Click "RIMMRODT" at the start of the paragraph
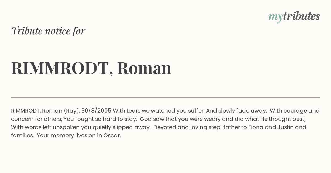 coord(25,111)
